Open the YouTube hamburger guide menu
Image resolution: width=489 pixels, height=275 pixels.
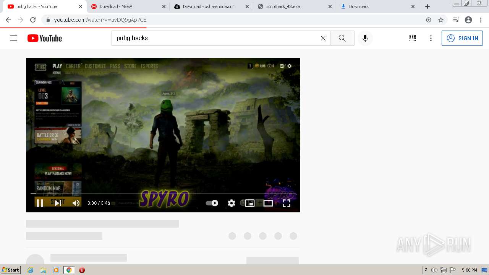14,38
